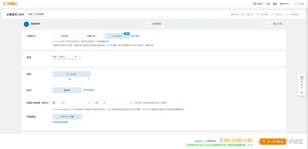
Task: Click the double-chevron icon before 返回旧版
Action: [x=228, y=15]
